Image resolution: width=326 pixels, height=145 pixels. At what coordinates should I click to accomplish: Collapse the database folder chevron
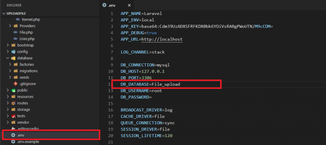pos(8,58)
